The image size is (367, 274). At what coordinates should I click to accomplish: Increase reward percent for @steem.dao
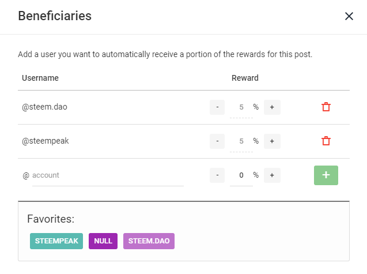(x=272, y=107)
